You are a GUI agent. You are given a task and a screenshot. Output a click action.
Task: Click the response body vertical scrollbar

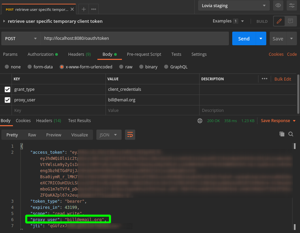coord(295,146)
